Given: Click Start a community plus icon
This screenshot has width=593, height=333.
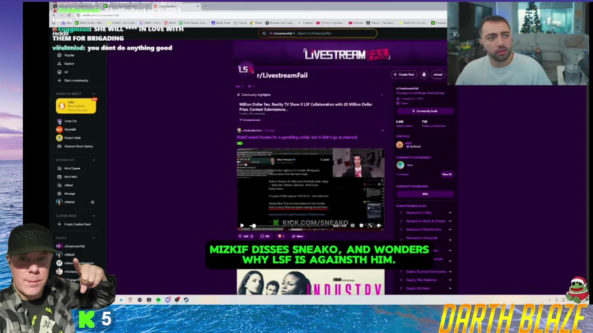Looking at the screenshot, I should coord(59,80).
